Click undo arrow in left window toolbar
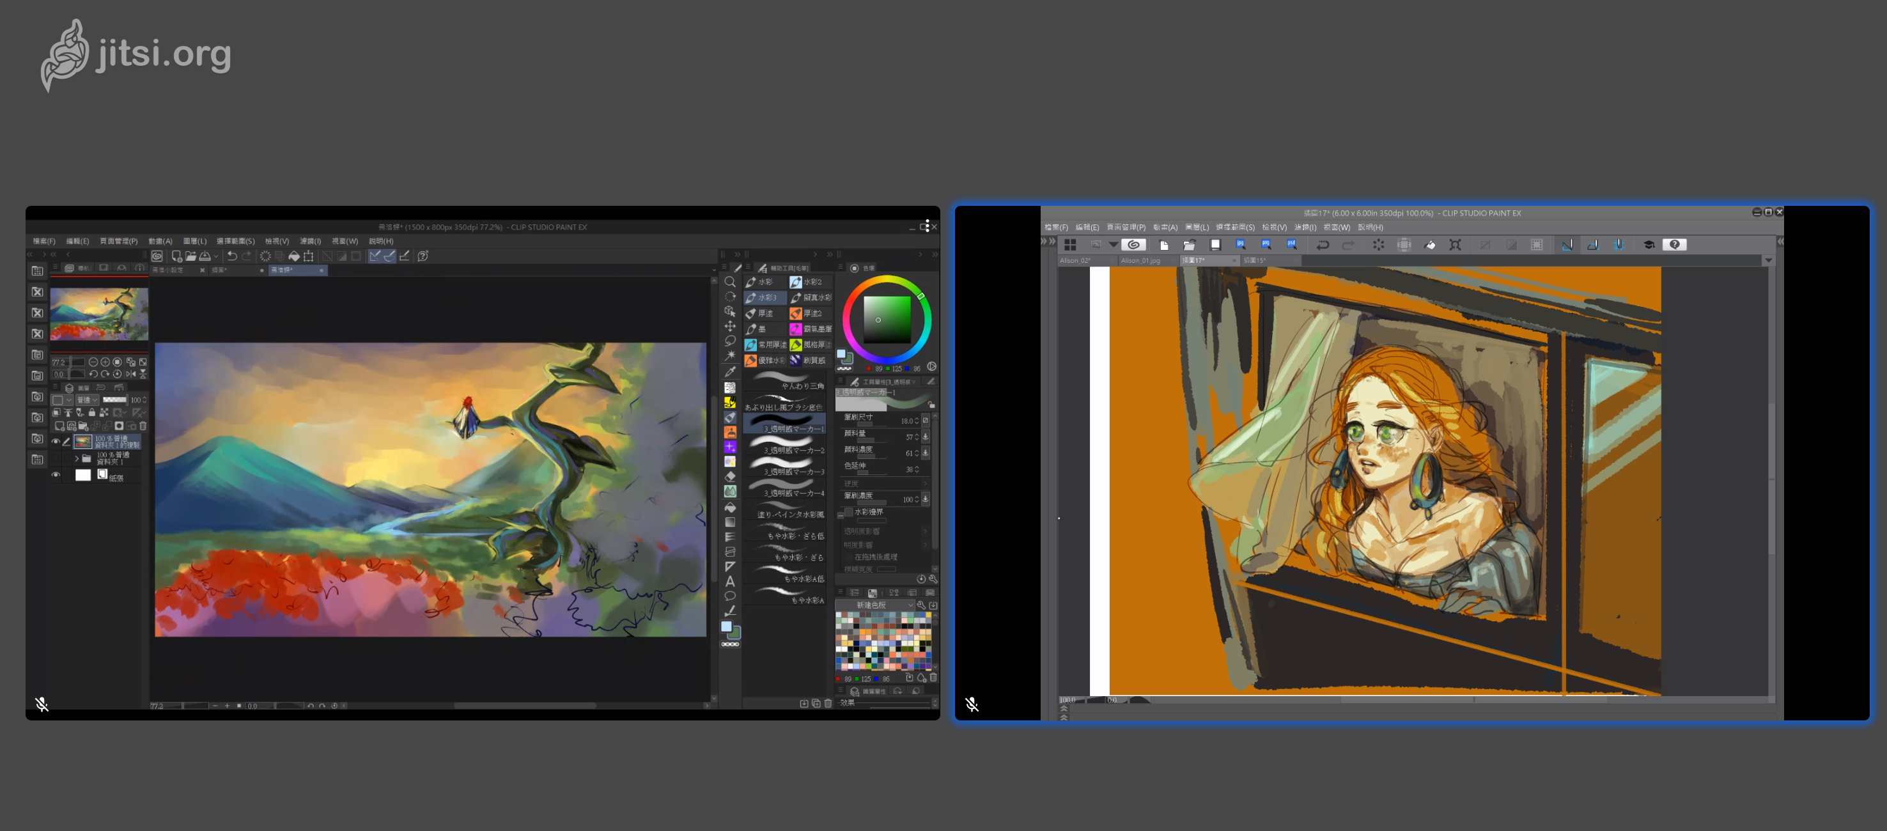1887x831 pixels. pyautogui.click(x=231, y=256)
